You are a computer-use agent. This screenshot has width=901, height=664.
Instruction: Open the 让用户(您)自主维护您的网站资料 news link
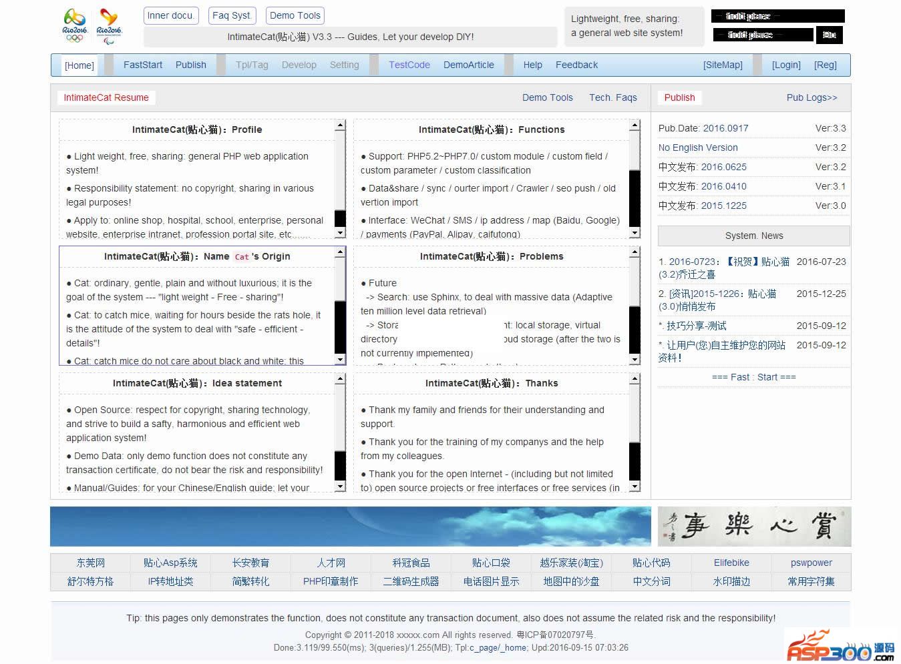tap(722, 351)
